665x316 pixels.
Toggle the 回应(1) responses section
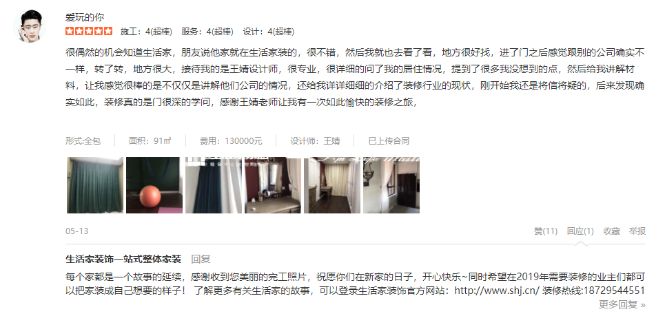click(x=580, y=231)
